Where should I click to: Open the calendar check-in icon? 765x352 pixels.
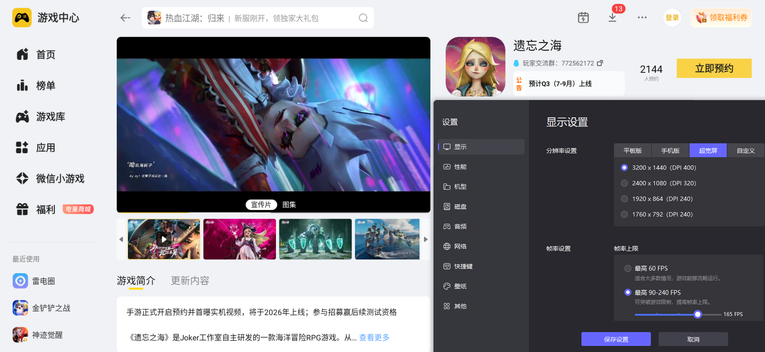click(x=583, y=18)
